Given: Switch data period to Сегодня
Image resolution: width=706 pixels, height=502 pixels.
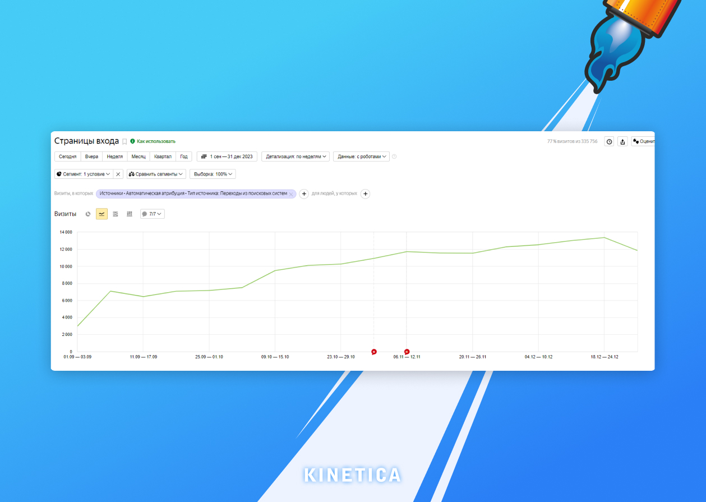Looking at the screenshot, I should point(67,156).
